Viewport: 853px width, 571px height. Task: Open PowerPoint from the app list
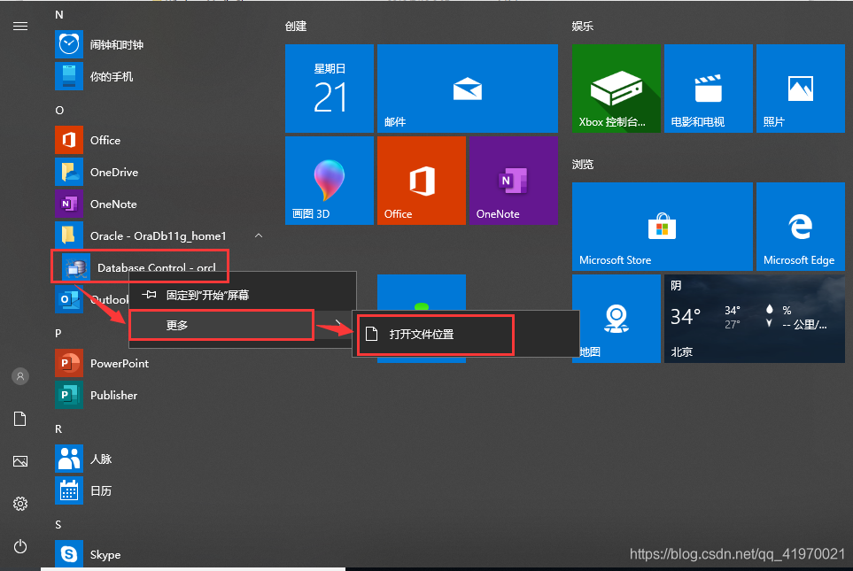coord(120,363)
